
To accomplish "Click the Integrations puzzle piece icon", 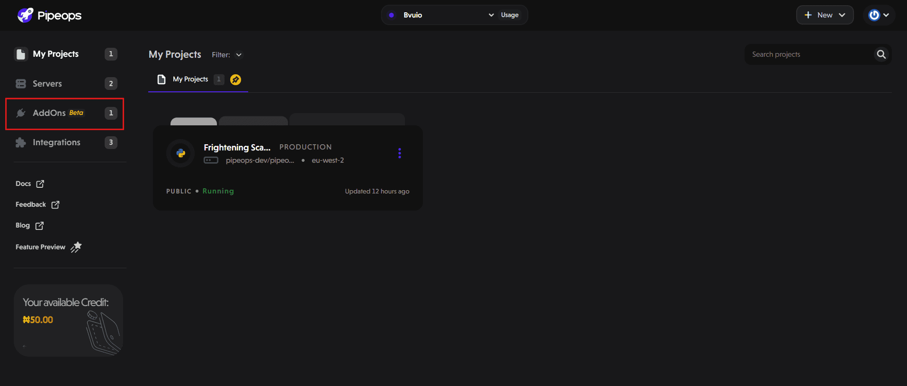I will pos(21,142).
